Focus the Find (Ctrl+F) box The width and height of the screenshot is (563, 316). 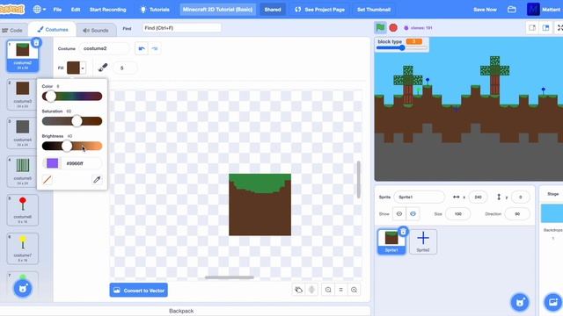182,28
